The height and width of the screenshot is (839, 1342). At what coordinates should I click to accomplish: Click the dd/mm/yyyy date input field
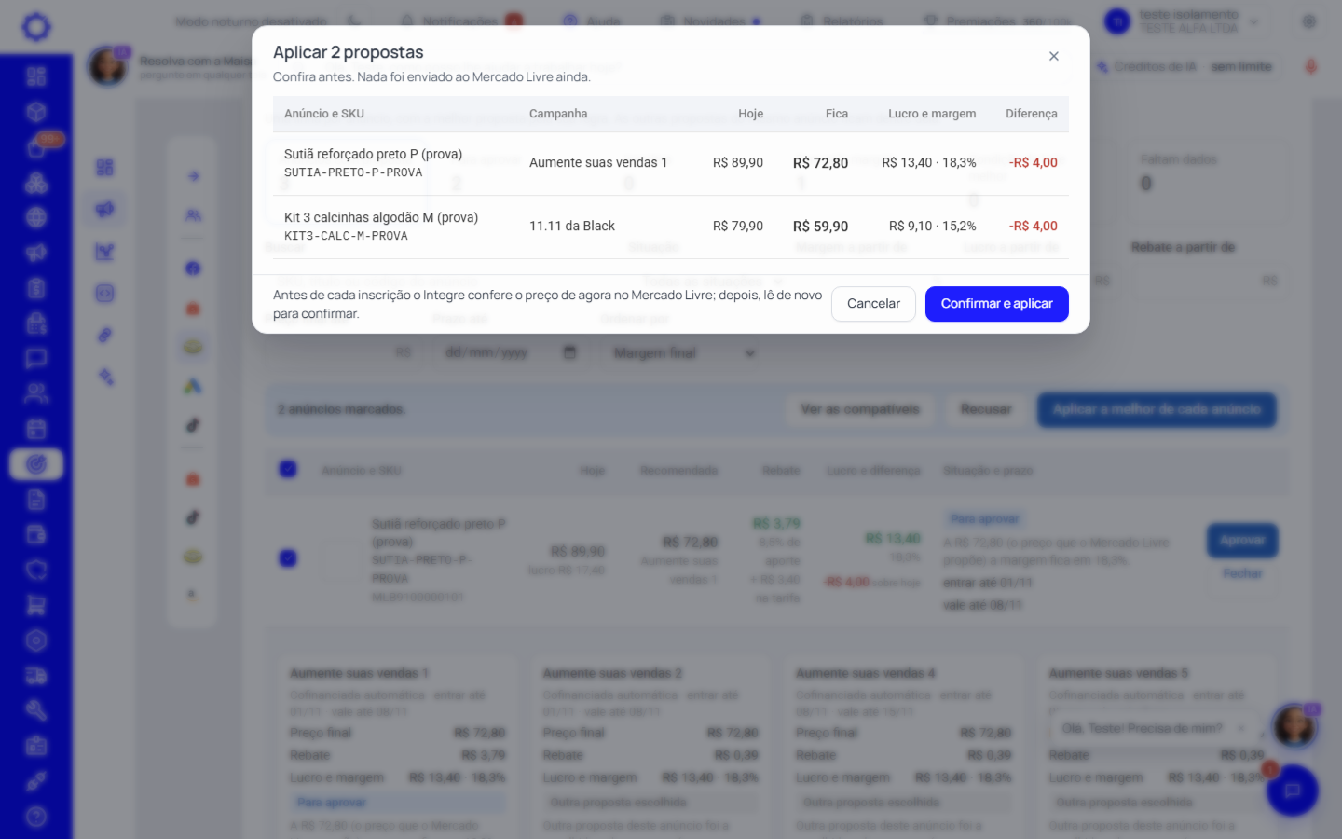tap(499, 352)
